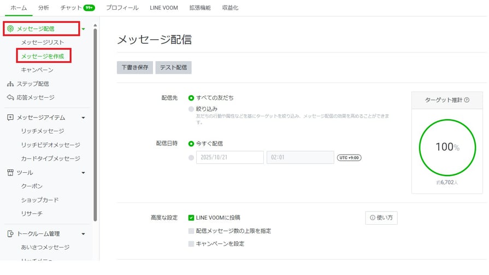Image resolution: width=489 pixels, height=275 pixels.
Task: Open the ホーム tab
Action: click(x=19, y=8)
